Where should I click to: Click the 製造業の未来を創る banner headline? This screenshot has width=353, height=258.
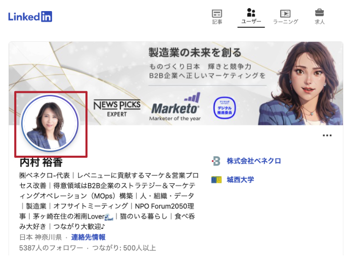pos(195,52)
